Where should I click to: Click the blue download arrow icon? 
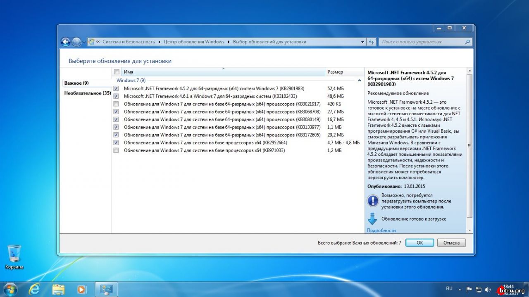point(372,219)
